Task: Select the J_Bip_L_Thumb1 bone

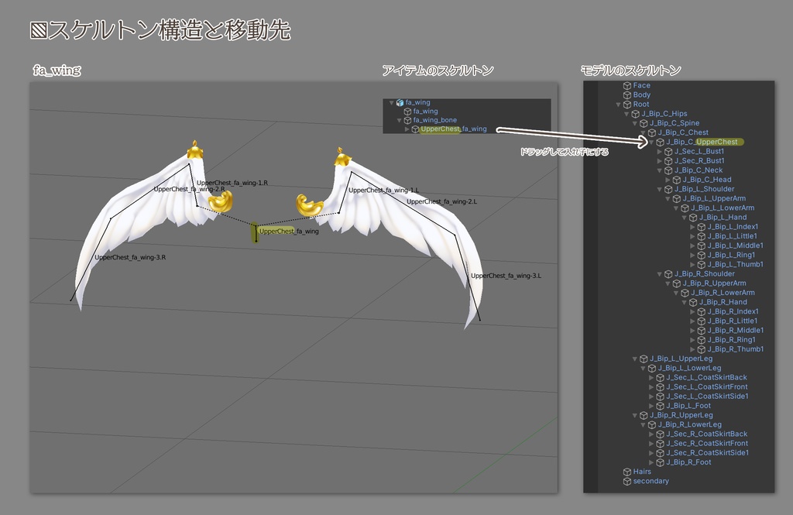Action: [x=734, y=263]
